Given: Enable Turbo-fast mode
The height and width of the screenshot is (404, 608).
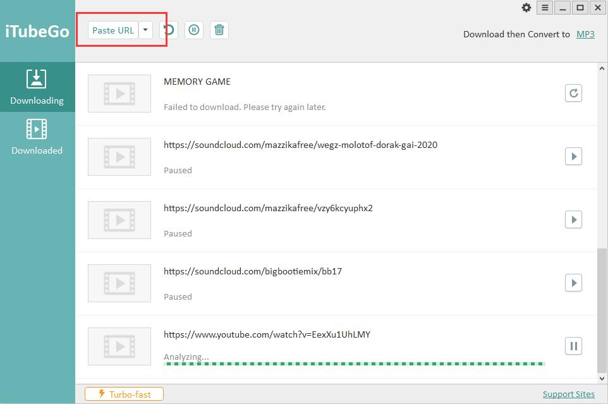Looking at the screenshot, I should [124, 394].
